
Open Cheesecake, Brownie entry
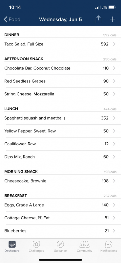point(60,181)
